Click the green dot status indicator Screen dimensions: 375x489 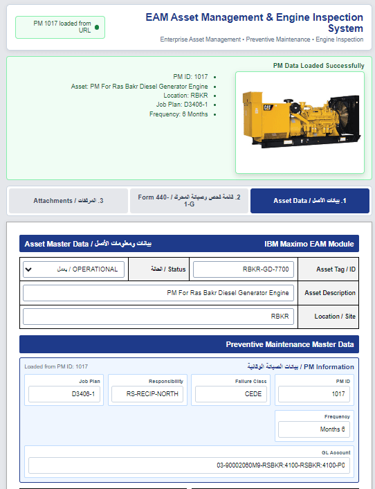[x=97, y=27]
